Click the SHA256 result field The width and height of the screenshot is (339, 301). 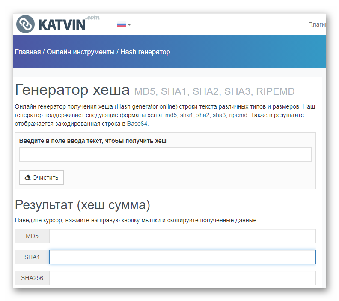[182, 278]
